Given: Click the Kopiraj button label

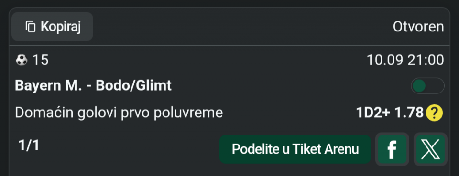Looking at the screenshot, I should 61,27.
